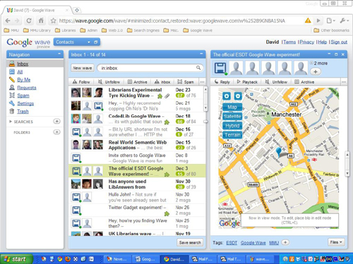Click the blue map location marker
The height and width of the screenshot is (264, 353).
(279, 151)
